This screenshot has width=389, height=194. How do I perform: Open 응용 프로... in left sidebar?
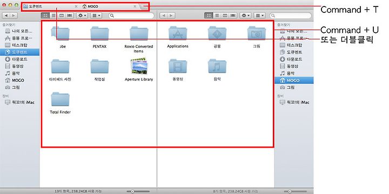click(x=19, y=38)
